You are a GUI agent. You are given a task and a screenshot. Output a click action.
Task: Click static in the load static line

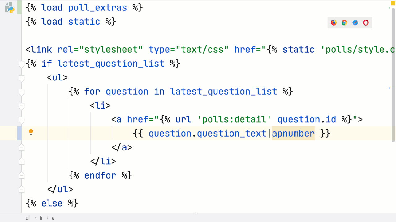[x=84, y=22]
